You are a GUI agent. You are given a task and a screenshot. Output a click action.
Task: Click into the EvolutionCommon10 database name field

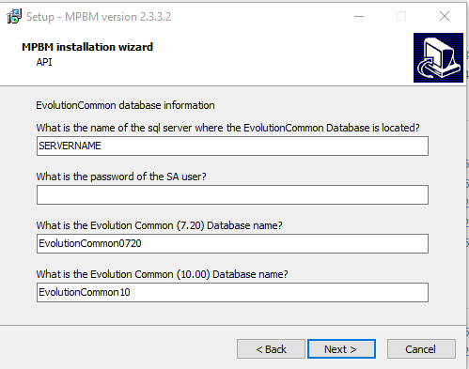pos(232,292)
